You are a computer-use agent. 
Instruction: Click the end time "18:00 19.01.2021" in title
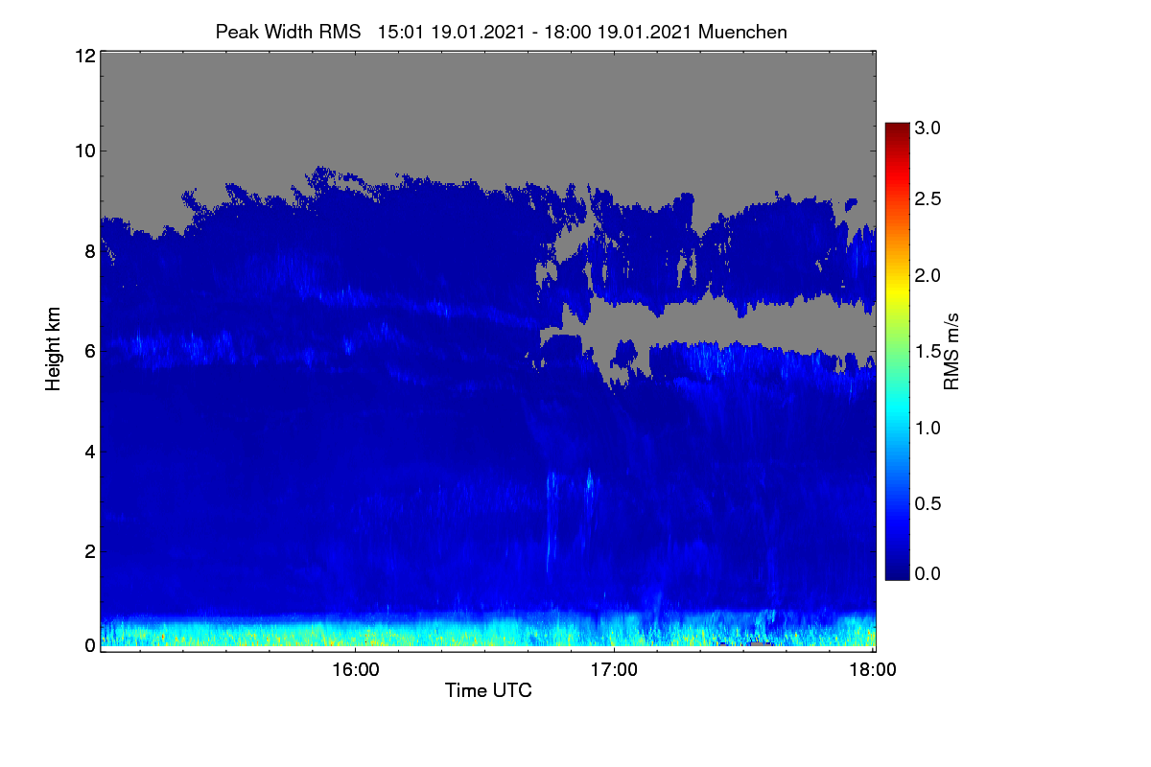620,32
